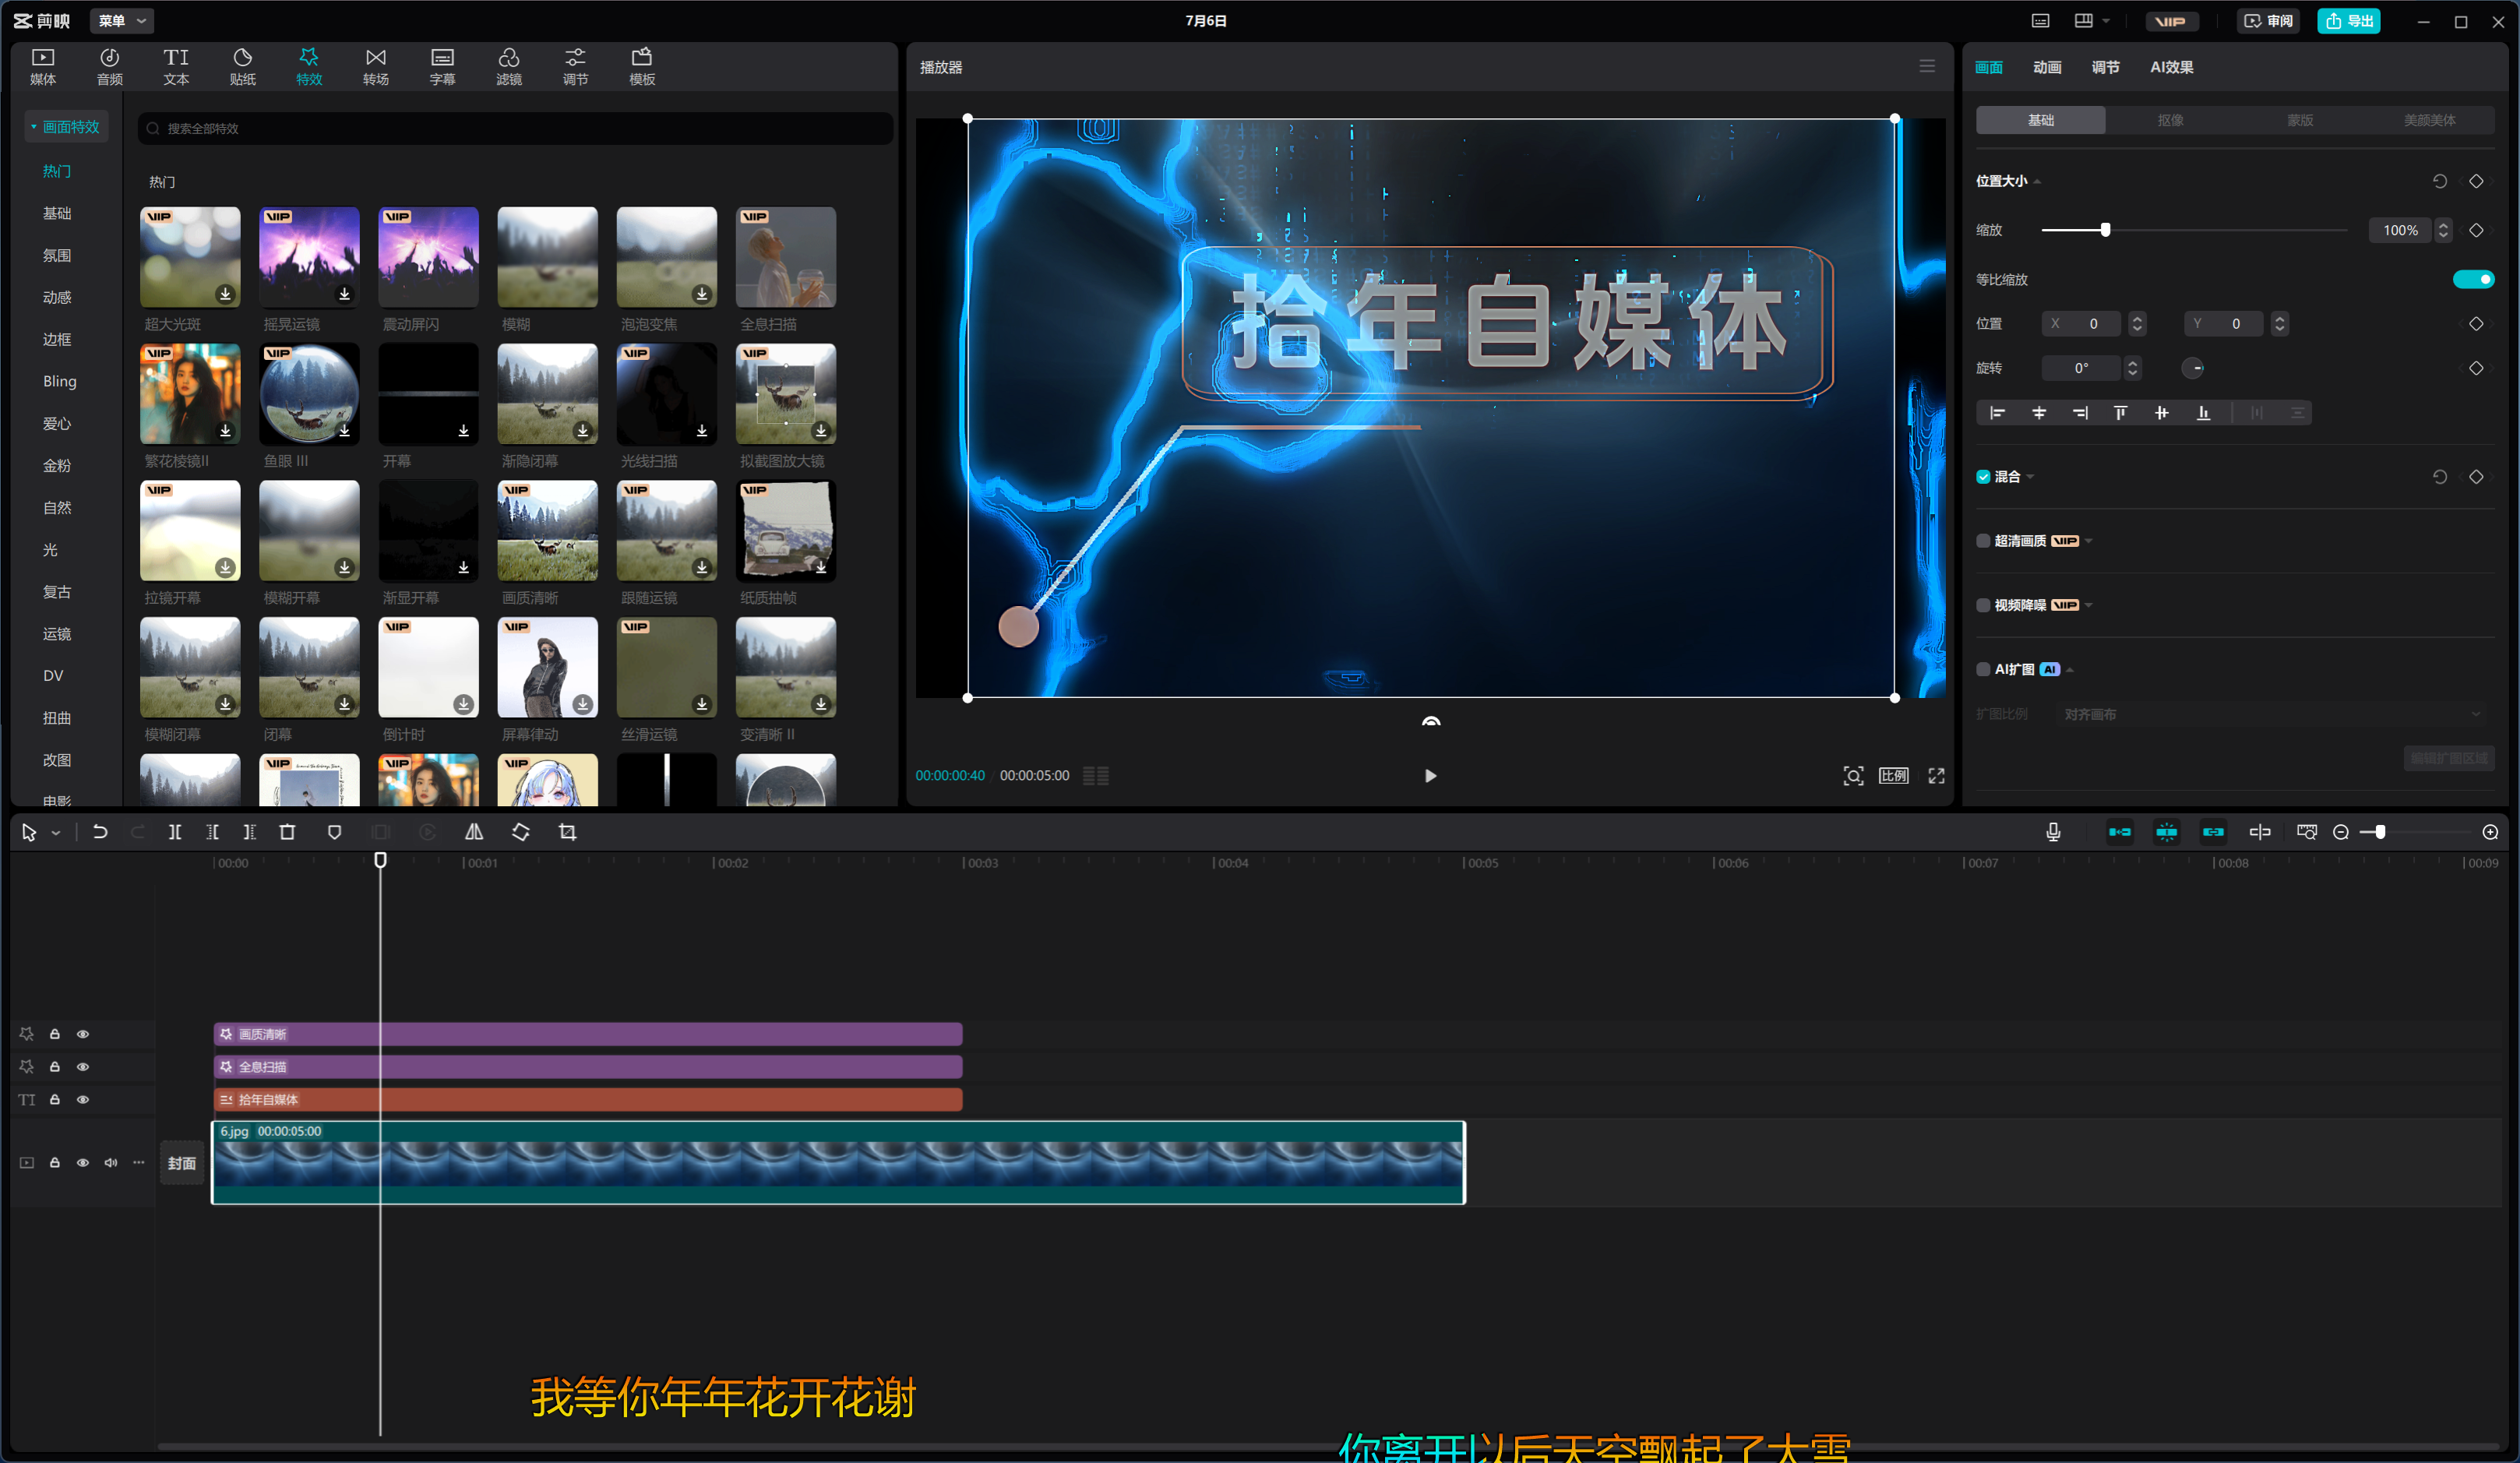
Task: Click the marker shield icon in timeline toolbar
Action: [x=334, y=832]
